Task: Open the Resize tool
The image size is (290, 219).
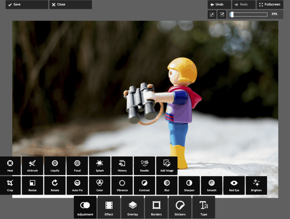Action: (32, 185)
